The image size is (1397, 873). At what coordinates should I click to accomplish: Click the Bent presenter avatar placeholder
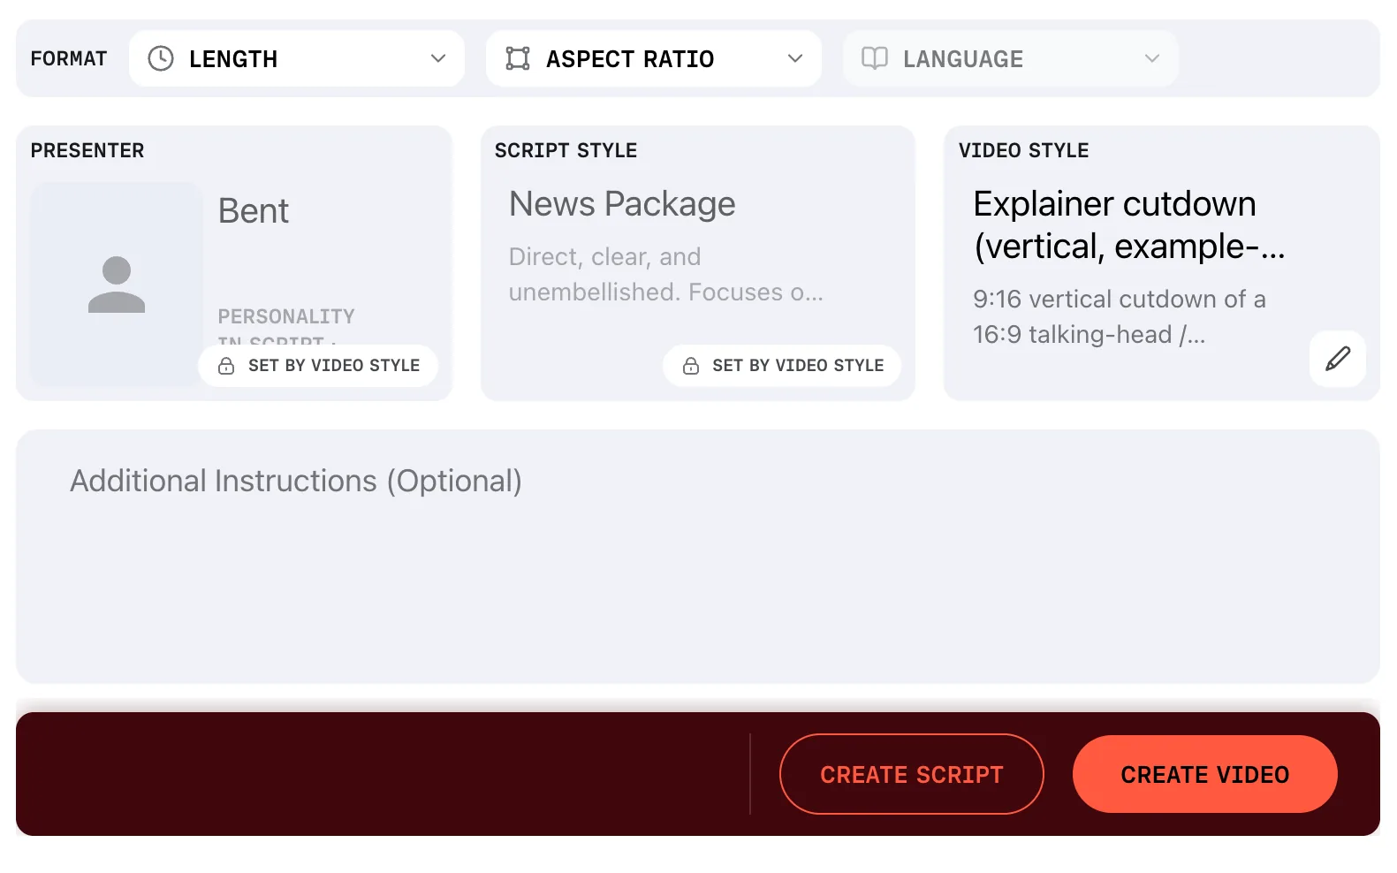click(117, 285)
